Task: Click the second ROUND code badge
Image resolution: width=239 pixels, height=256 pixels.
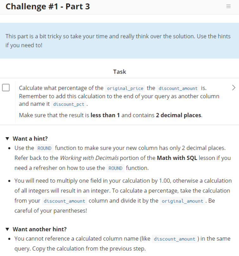Action: pos(116,168)
